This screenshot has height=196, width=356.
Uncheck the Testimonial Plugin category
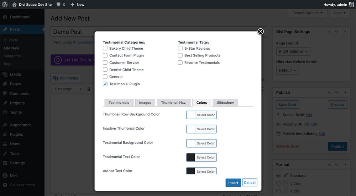pos(105,84)
